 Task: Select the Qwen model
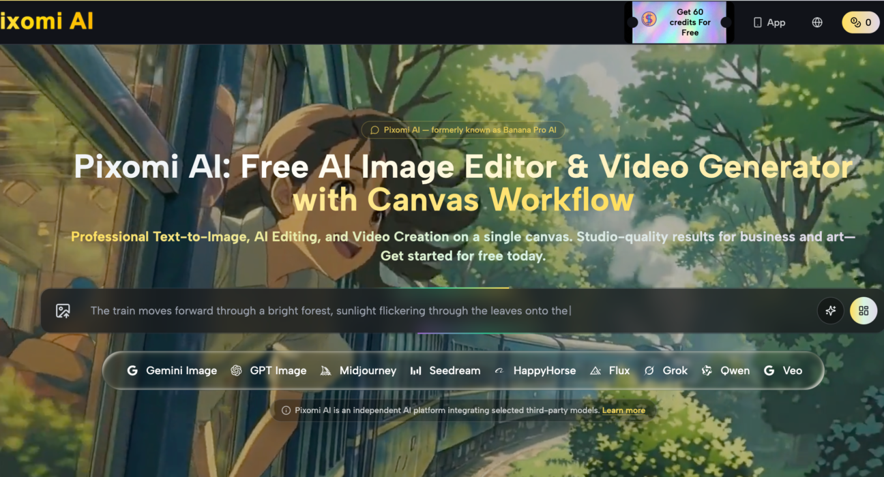click(726, 371)
